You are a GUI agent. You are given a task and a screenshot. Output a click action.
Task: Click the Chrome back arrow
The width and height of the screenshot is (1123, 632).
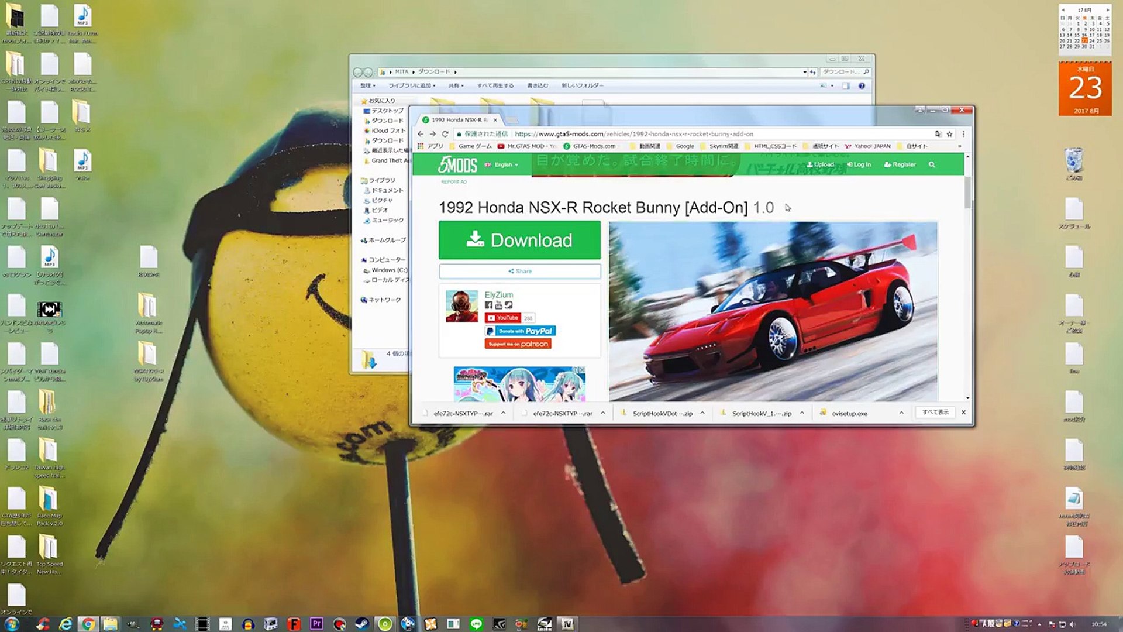[x=420, y=134]
